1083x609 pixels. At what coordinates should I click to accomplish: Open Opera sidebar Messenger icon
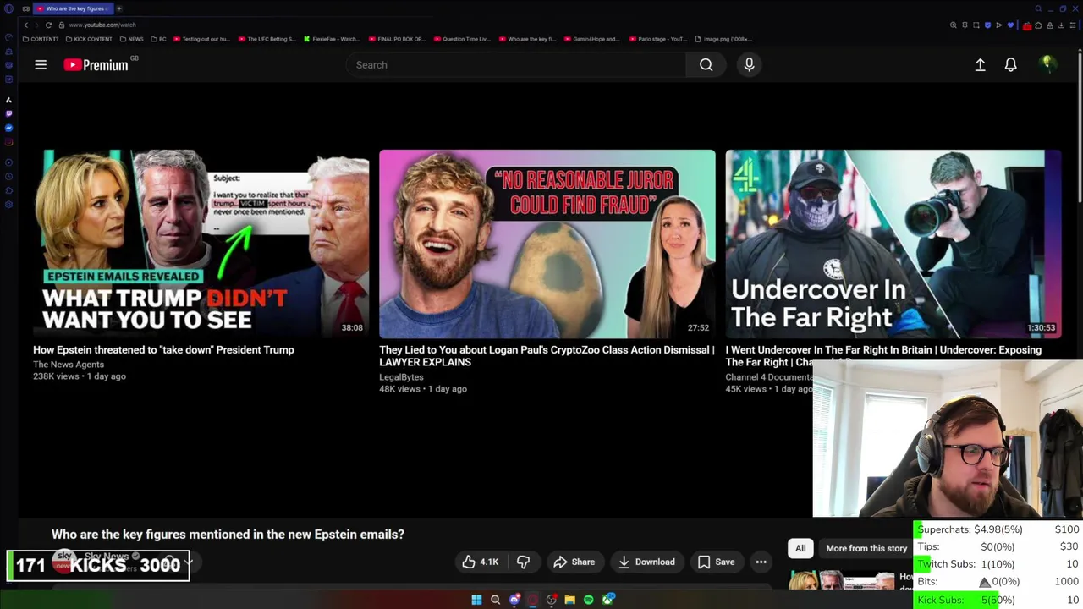pyautogui.click(x=8, y=128)
